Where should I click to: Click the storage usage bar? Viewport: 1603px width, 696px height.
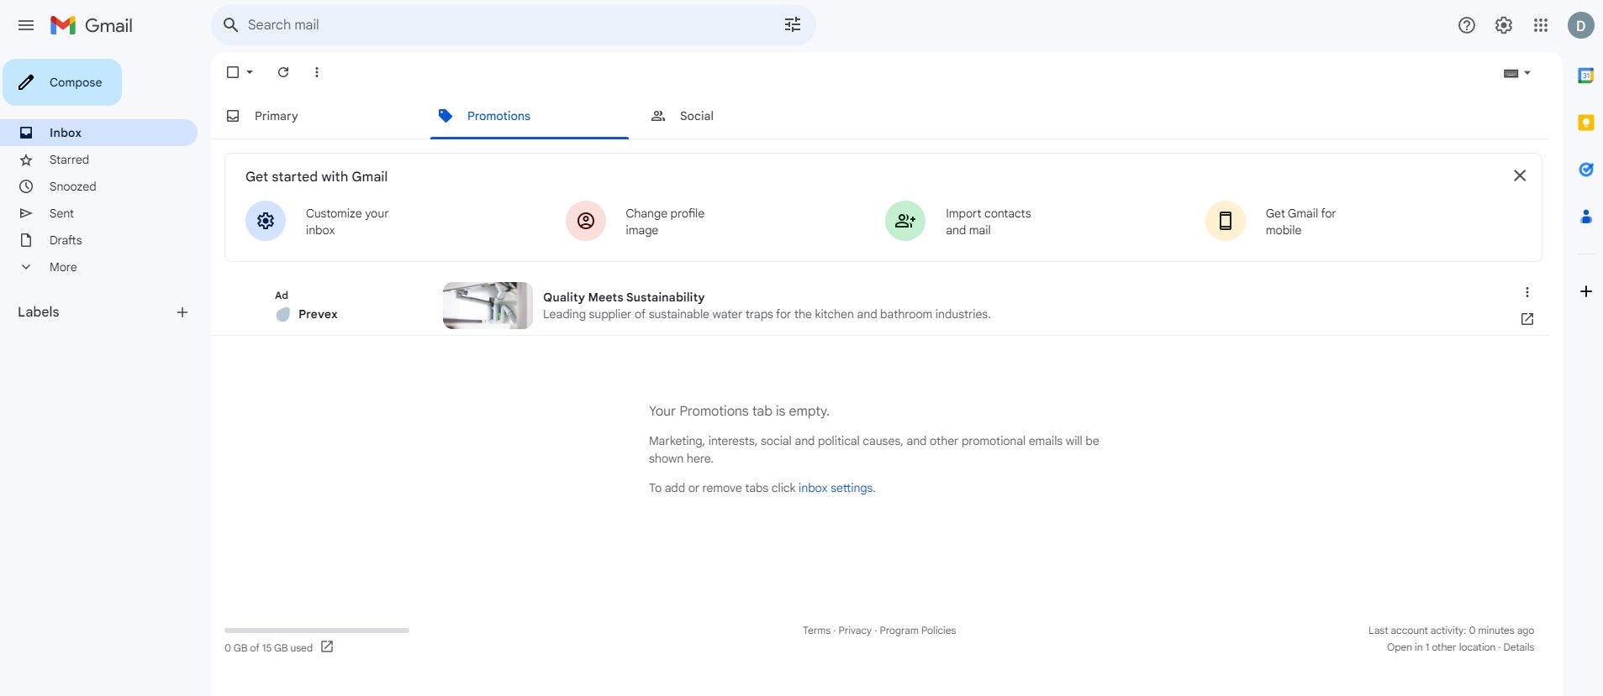[317, 630]
